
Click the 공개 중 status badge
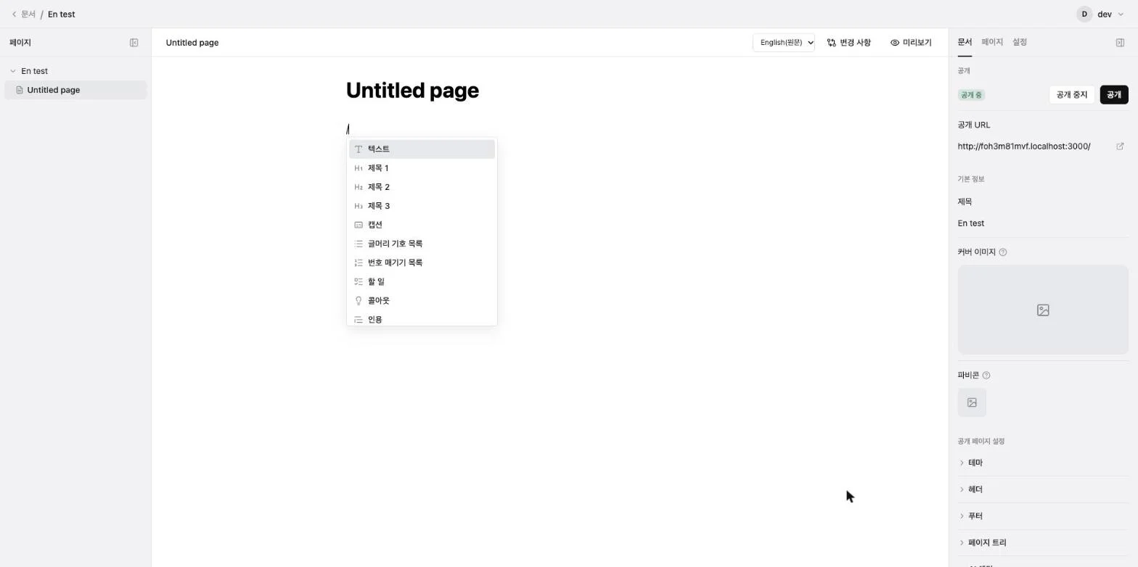point(971,95)
